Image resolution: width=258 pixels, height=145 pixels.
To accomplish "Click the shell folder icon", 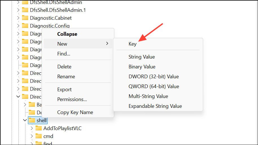I will click(x=32, y=121).
